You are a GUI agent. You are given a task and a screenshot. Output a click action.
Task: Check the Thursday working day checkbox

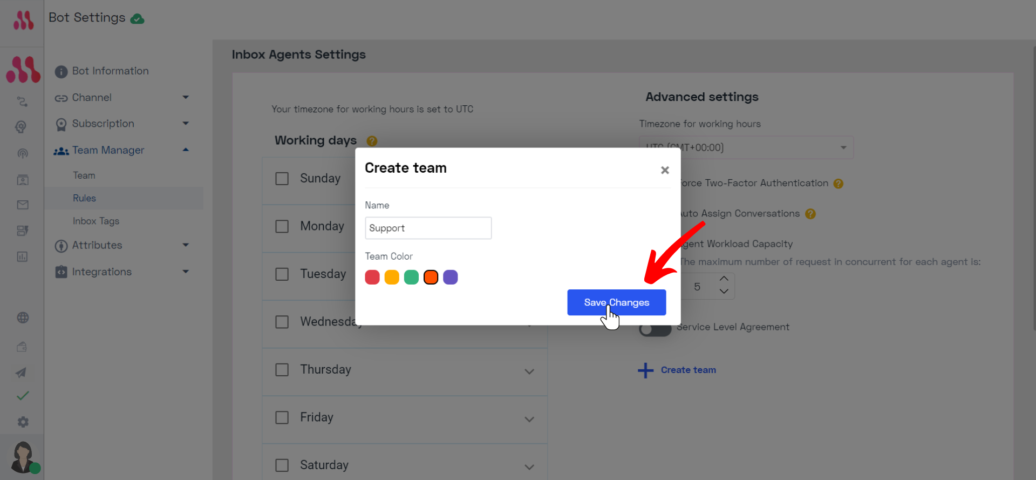tap(282, 370)
